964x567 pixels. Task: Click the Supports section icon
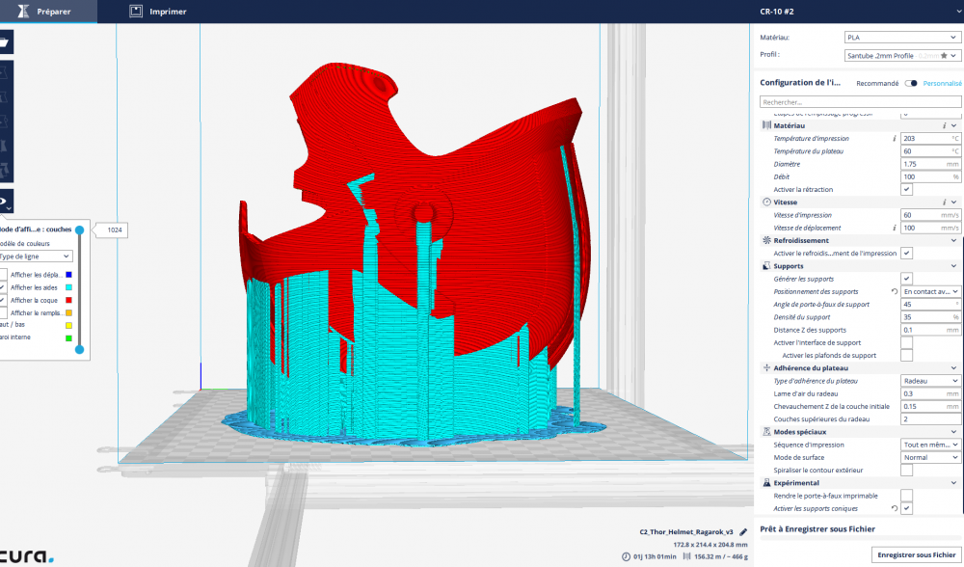[x=766, y=266]
